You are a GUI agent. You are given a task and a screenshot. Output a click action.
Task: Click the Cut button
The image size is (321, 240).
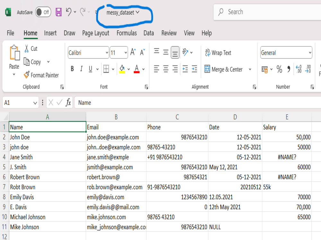[31, 49]
